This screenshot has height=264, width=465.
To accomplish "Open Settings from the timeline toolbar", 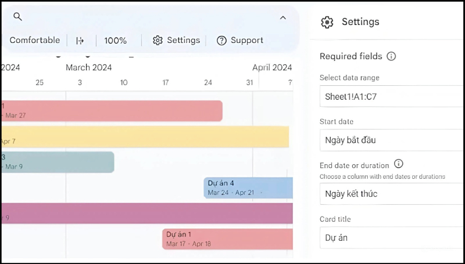I will pyautogui.click(x=176, y=41).
